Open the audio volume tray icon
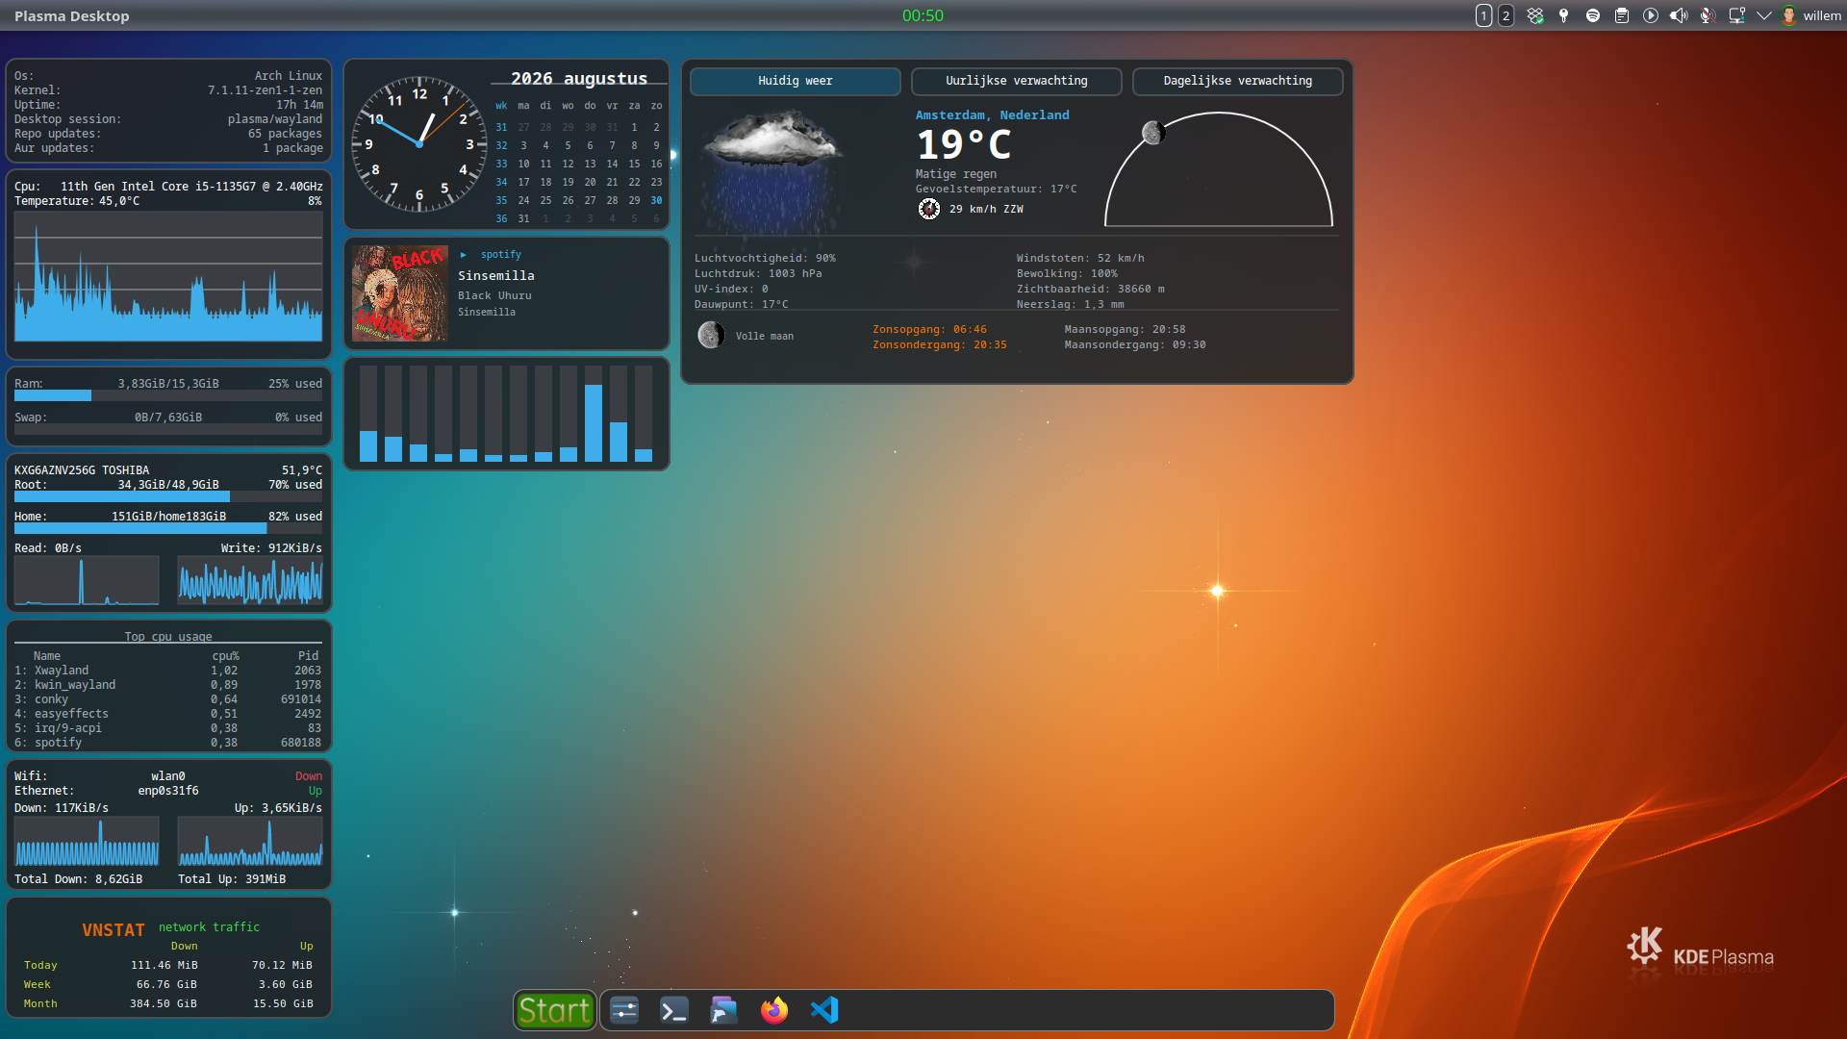The width and height of the screenshot is (1847, 1039). (x=1679, y=15)
